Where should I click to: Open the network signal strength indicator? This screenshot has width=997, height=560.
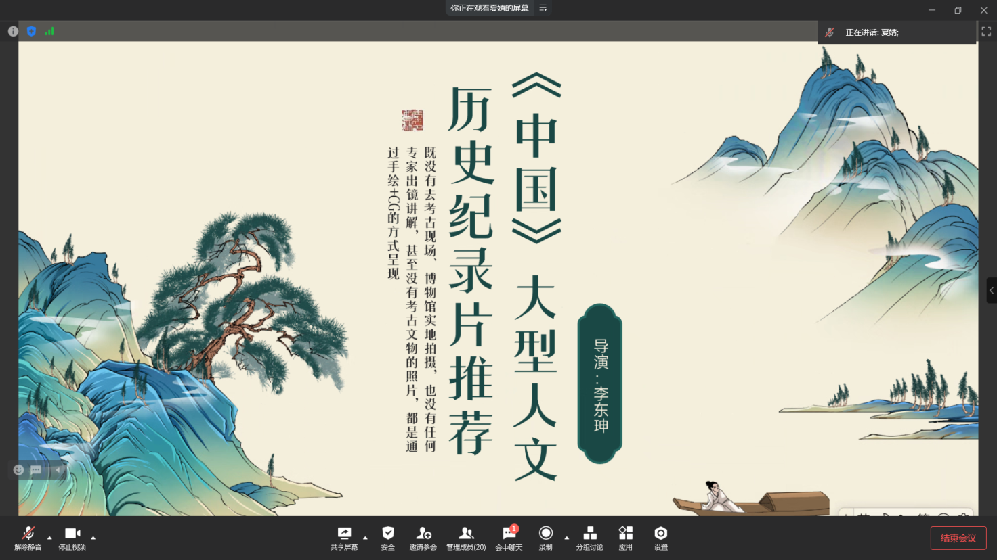[x=49, y=31]
